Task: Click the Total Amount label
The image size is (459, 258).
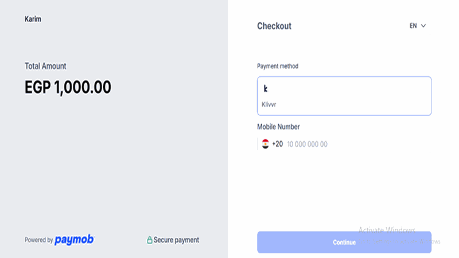Action: [45, 66]
